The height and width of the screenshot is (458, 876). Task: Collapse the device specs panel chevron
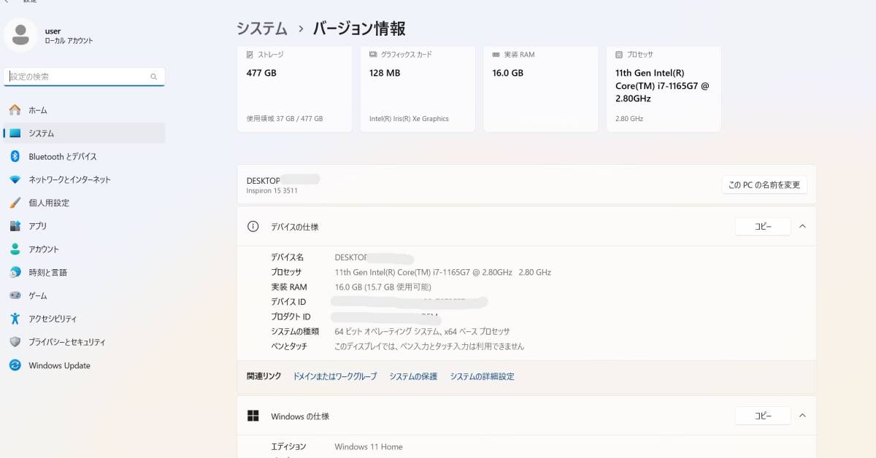click(802, 227)
